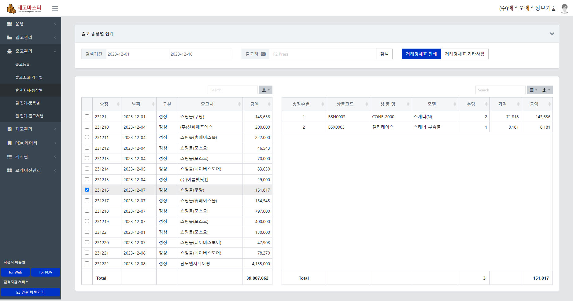The image size is (573, 301).
Task: Open the 출고조회-기간별 submenu item
Action: pyautogui.click(x=31, y=77)
